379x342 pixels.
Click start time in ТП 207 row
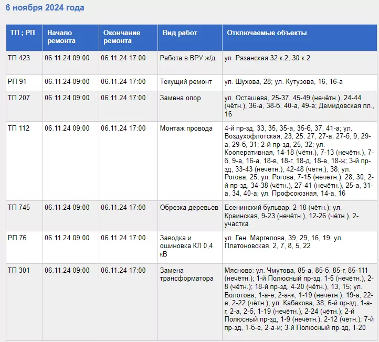coord(67,98)
